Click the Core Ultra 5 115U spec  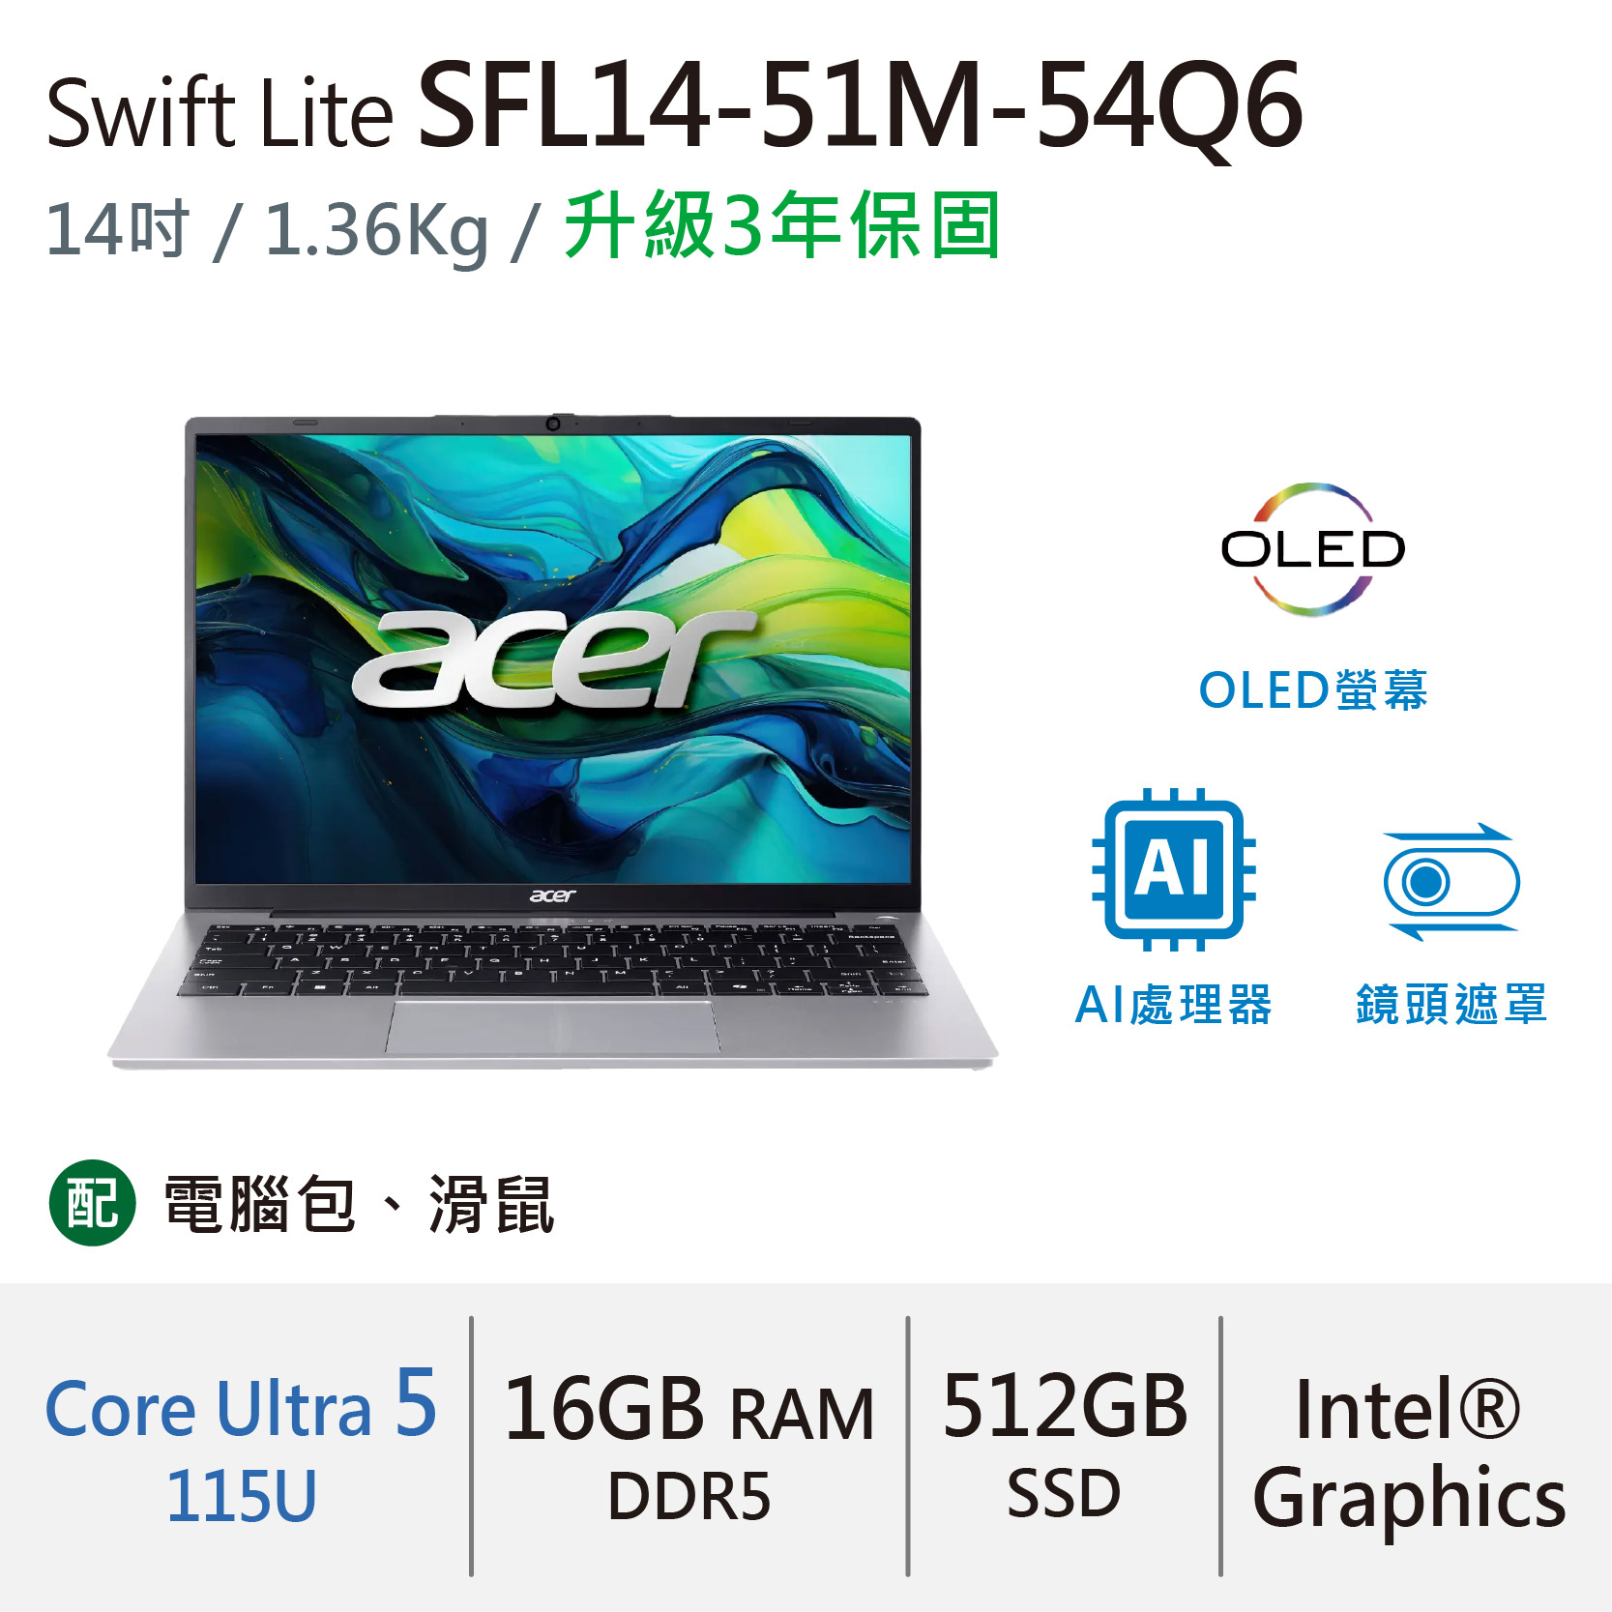click(241, 1445)
